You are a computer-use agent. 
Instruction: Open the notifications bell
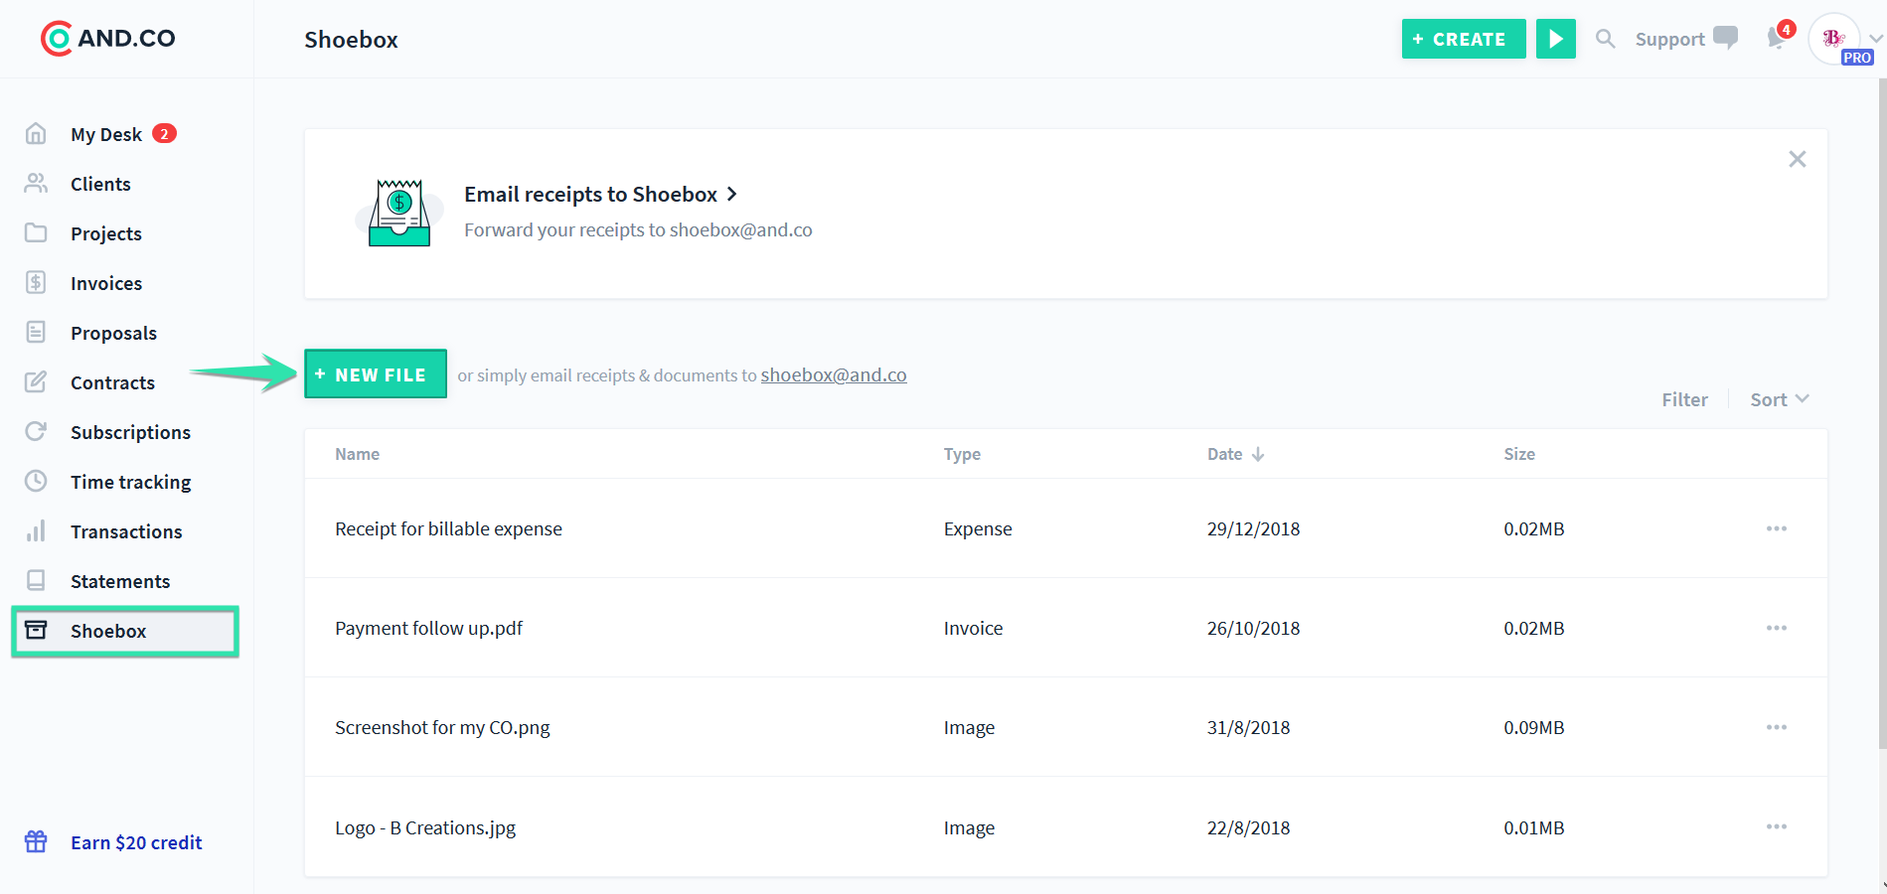pos(1777,39)
